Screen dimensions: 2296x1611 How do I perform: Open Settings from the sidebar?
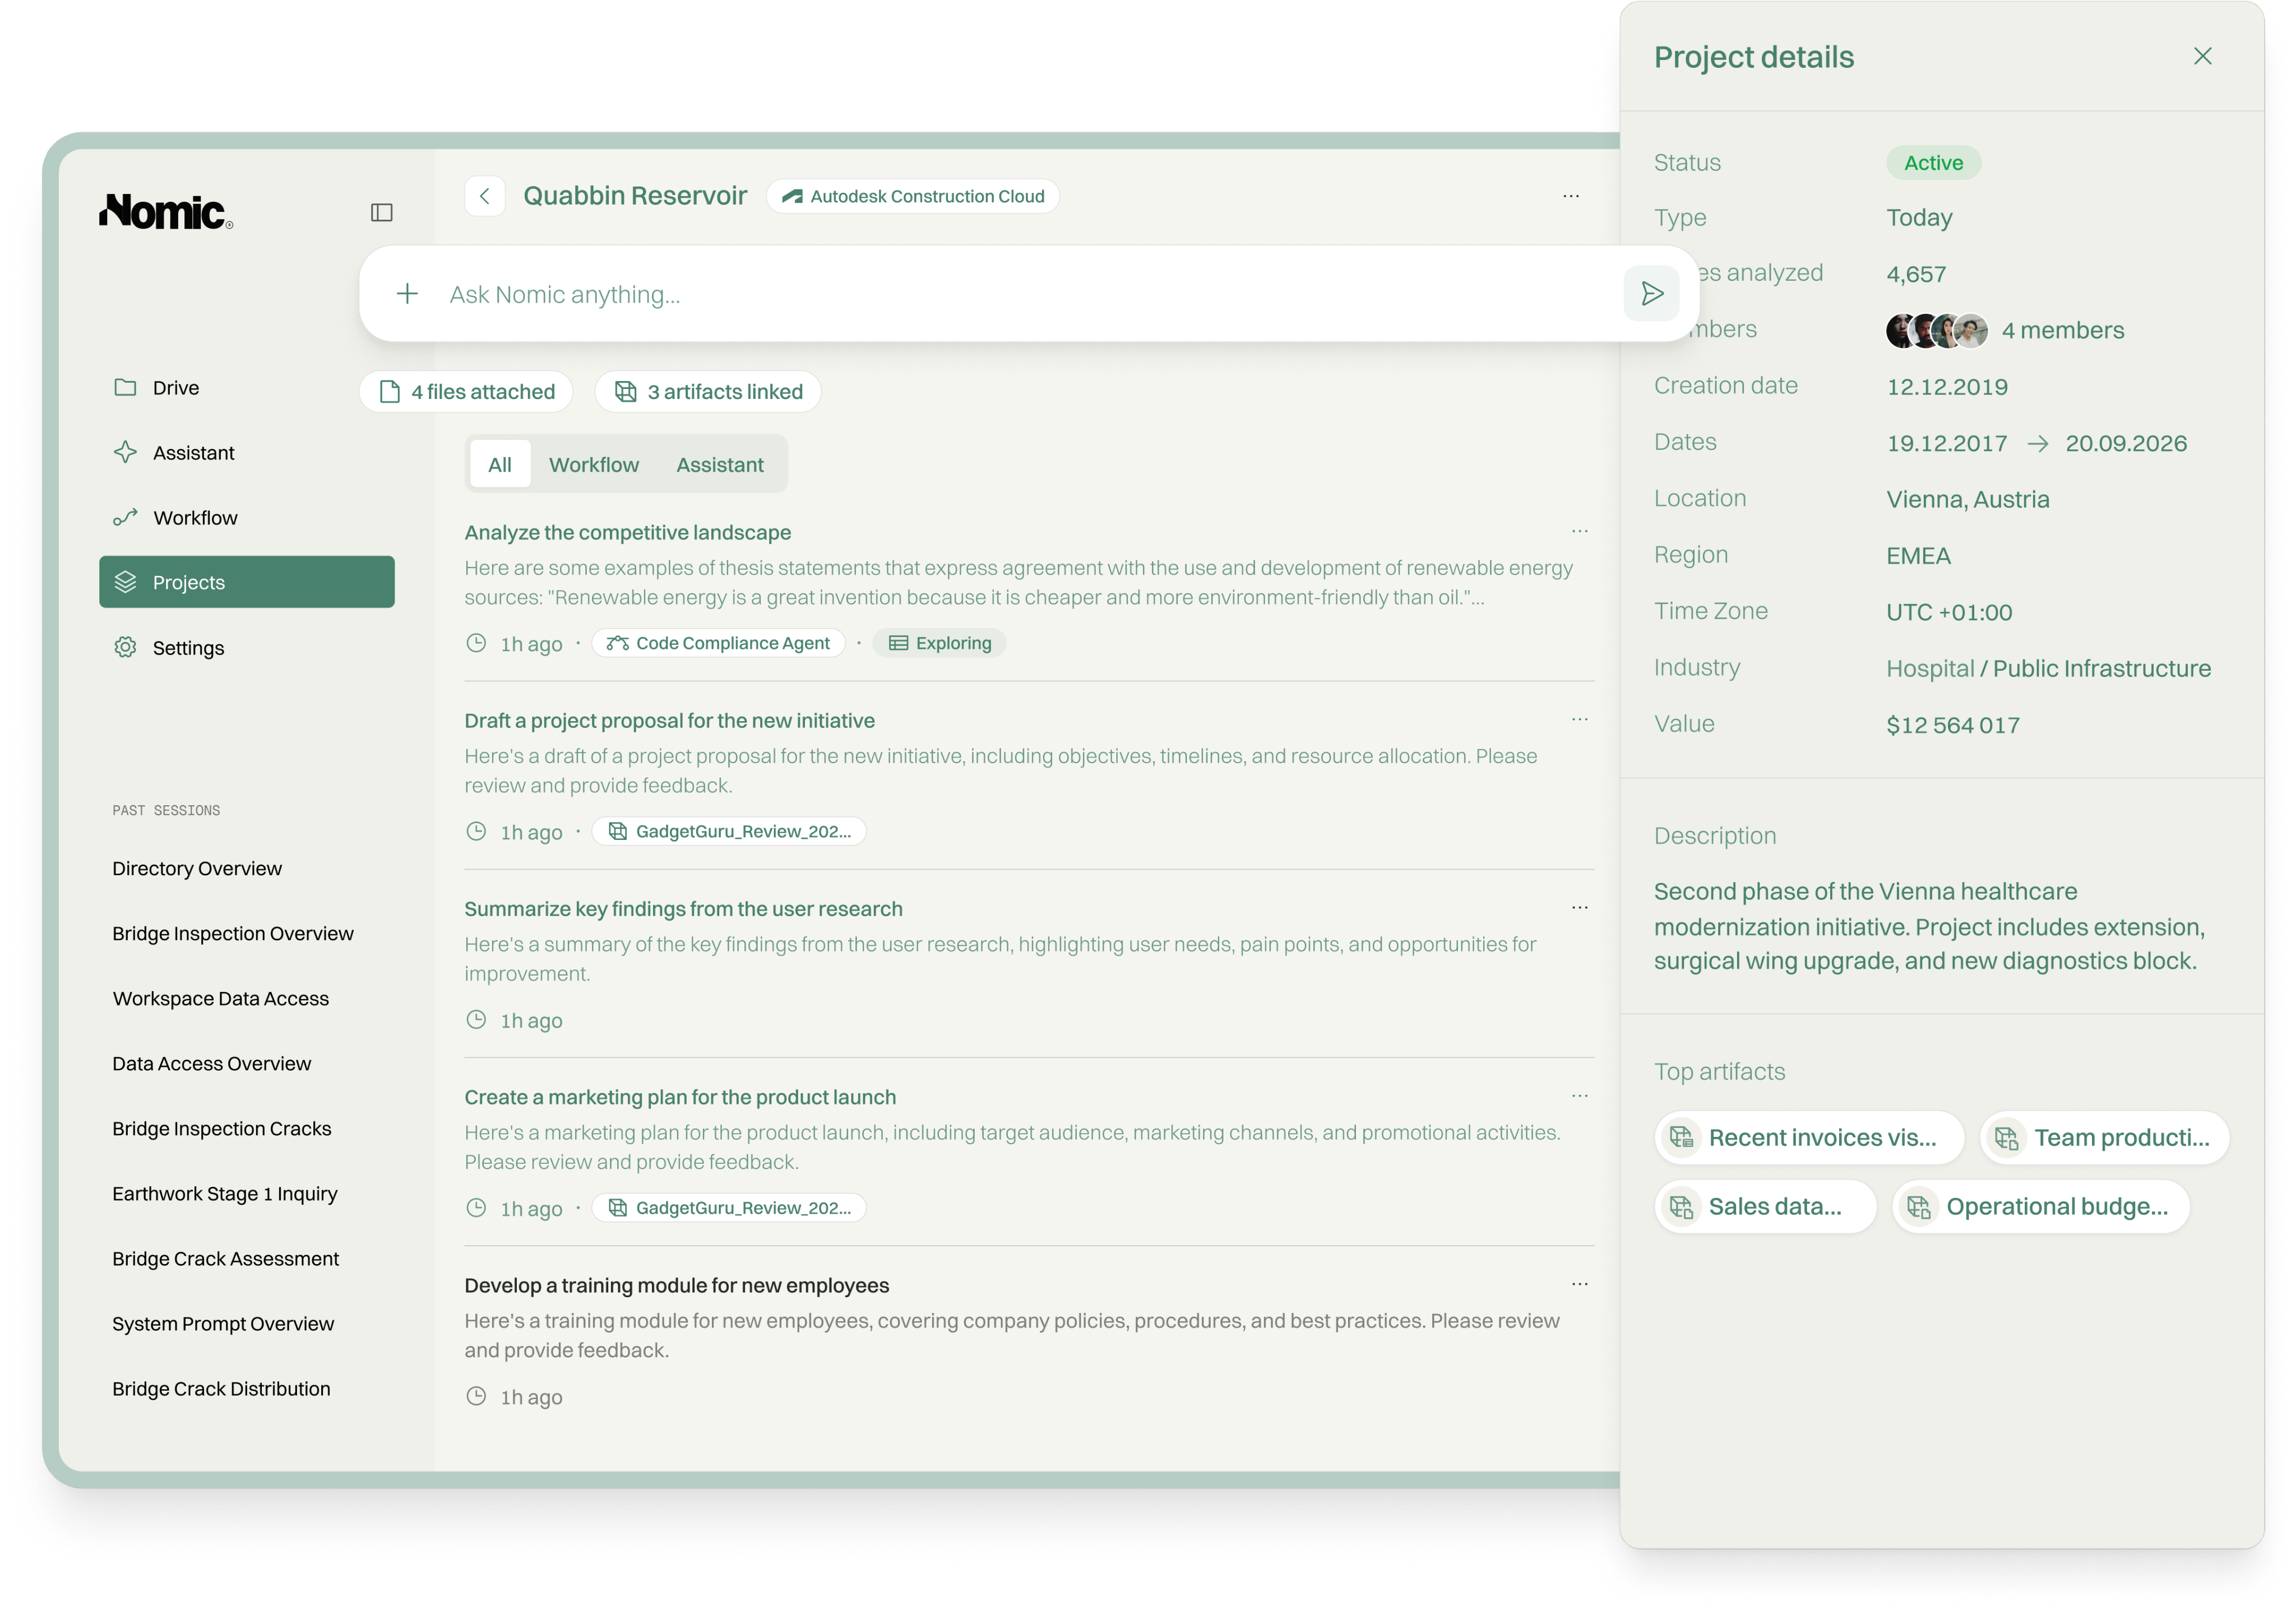[188, 648]
